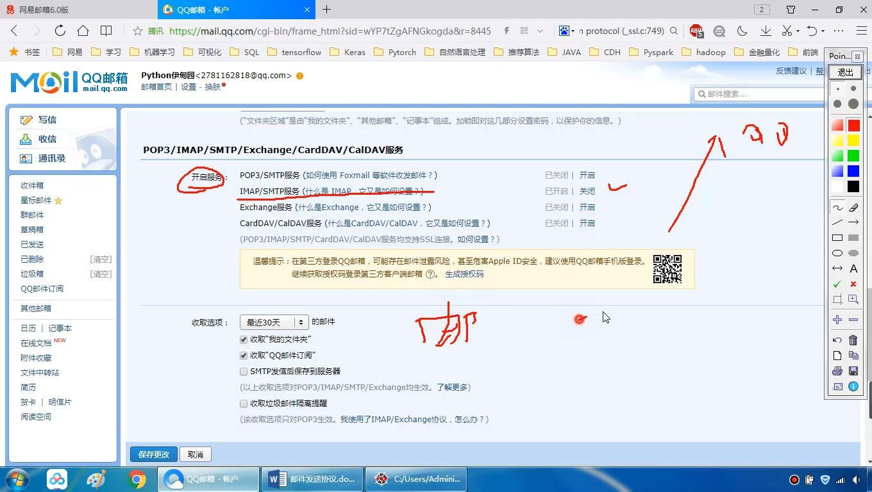Expand the address bar chevron dropdown
This screenshot has width=872, height=492.
coord(540,31)
